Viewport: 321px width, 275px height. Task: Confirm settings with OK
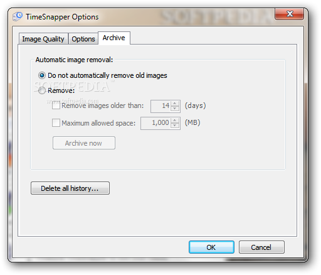tap(211, 247)
